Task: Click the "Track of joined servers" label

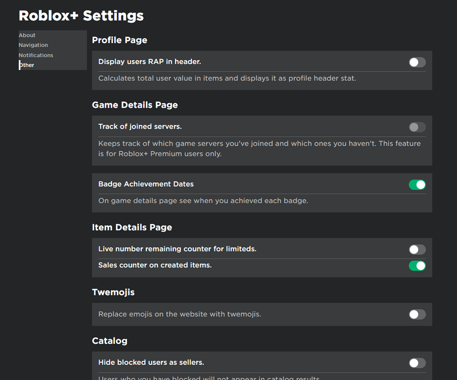Action: tap(140, 126)
